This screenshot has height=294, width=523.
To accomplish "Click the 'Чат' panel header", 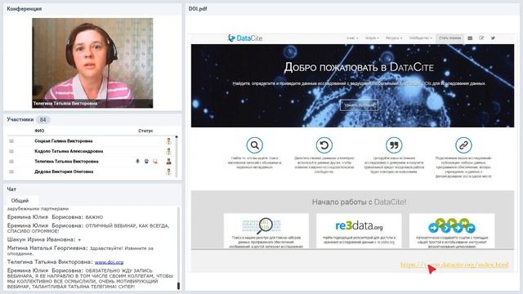I will tap(11, 189).
